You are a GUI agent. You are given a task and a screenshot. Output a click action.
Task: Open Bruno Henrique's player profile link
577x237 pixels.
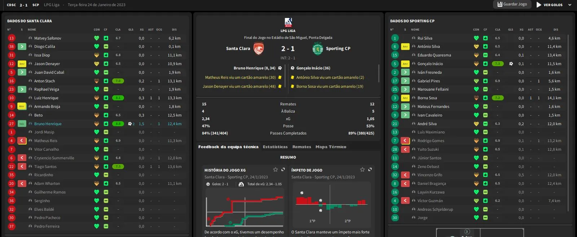(48, 124)
